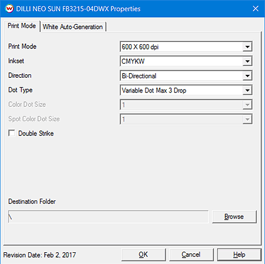Open Help for this dialog
Screen dimensions: 265x264
pyautogui.click(x=239, y=255)
